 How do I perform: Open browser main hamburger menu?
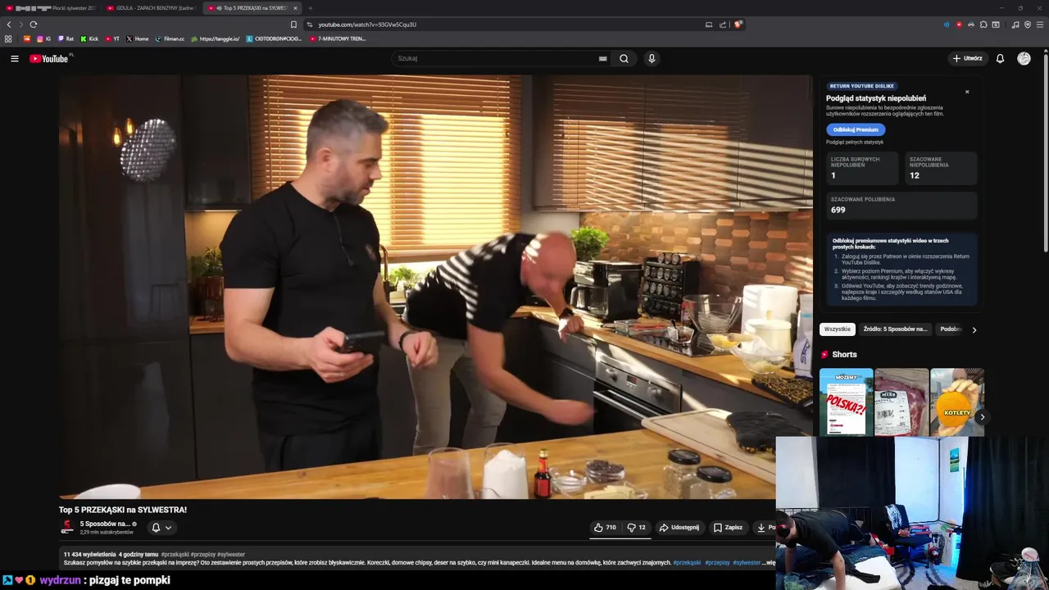pyautogui.click(x=1040, y=25)
